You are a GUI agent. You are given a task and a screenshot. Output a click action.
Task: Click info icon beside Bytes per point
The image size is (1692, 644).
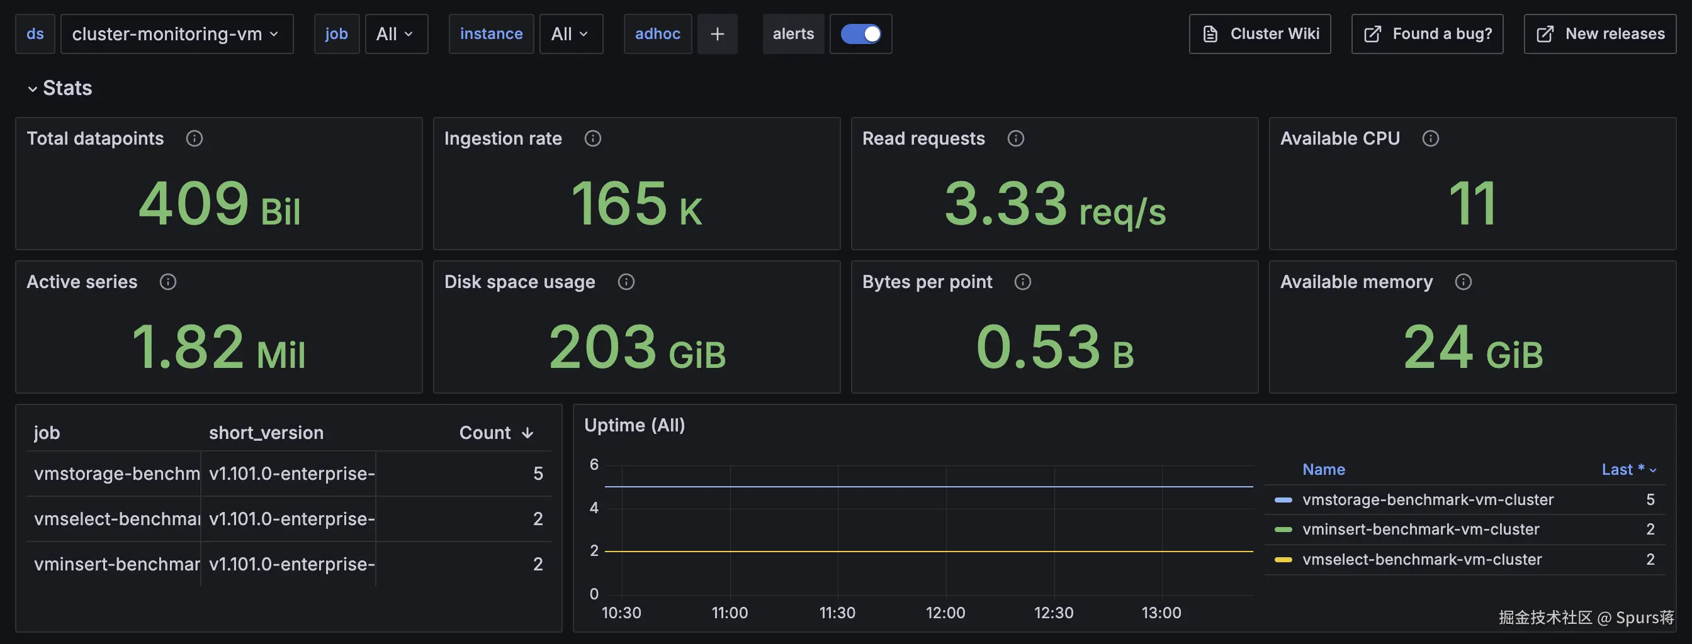pyautogui.click(x=1022, y=282)
